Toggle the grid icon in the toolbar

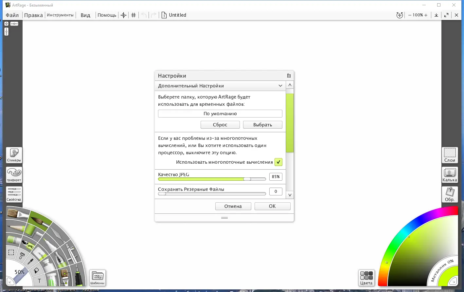tap(134, 15)
